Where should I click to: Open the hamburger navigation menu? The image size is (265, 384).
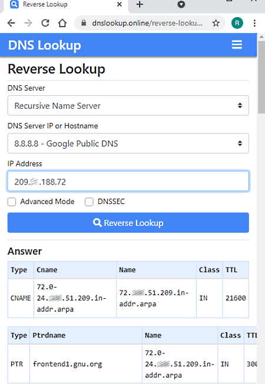click(237, 45)
